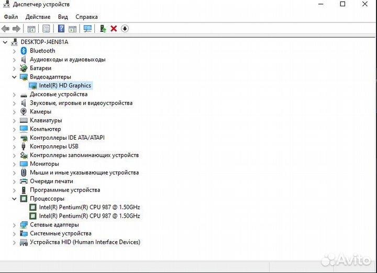Click the Очереди печати printer icon
377x273 pixels.
[x=24, y=181]
